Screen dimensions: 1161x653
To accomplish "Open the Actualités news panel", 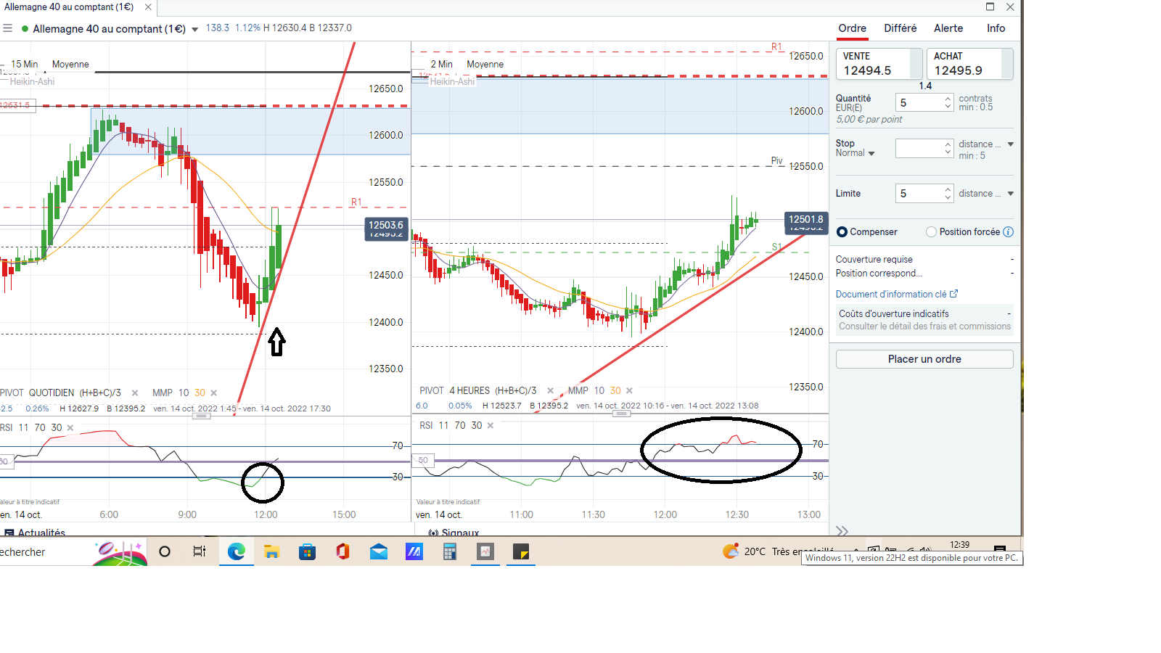I will tap(35, 533).
